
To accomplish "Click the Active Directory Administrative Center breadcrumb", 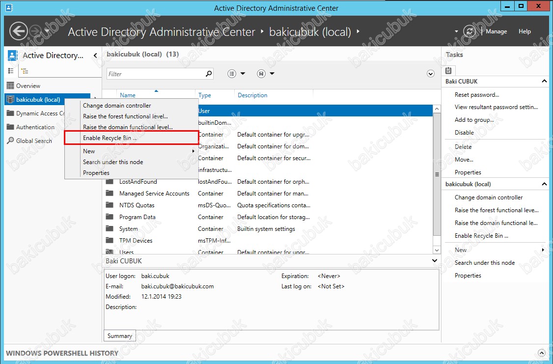I will [x=162, y=32].
